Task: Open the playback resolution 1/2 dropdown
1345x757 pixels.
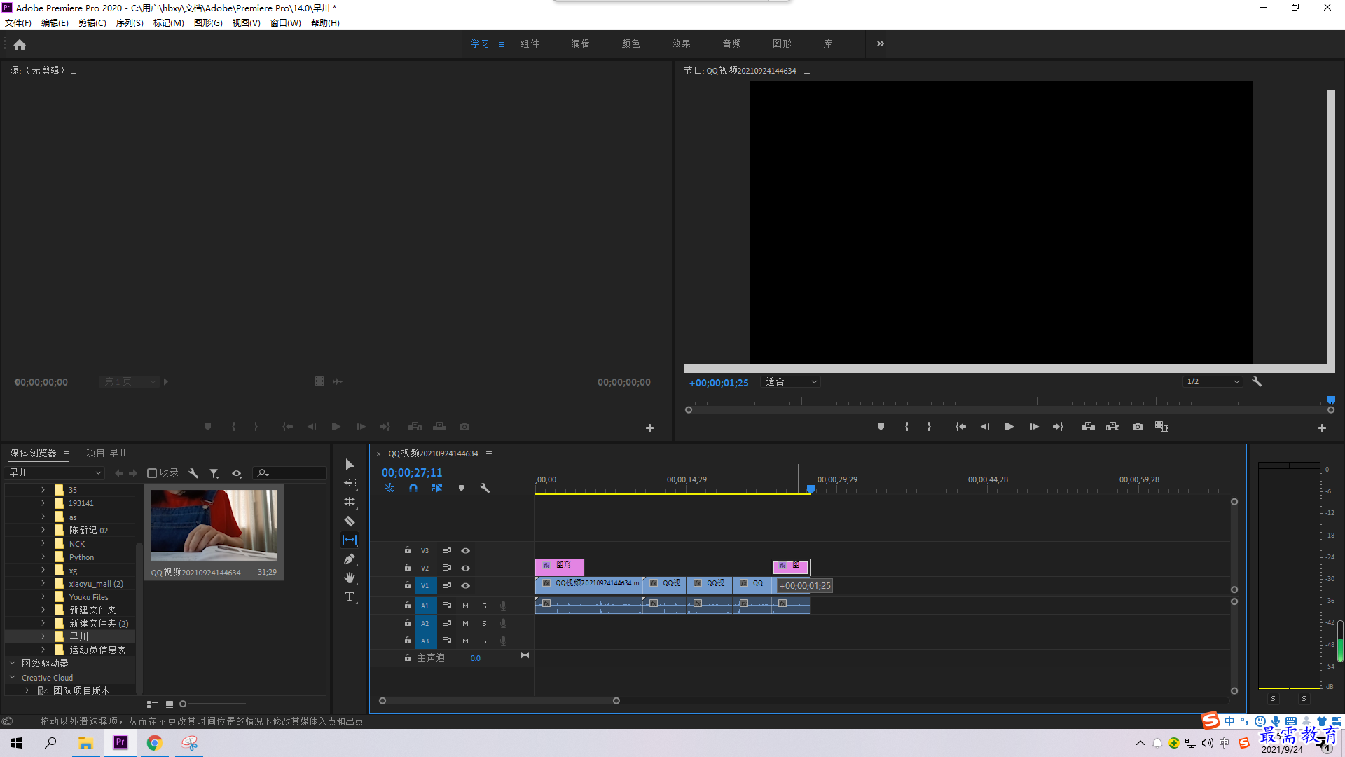Action: [1213, 382]
